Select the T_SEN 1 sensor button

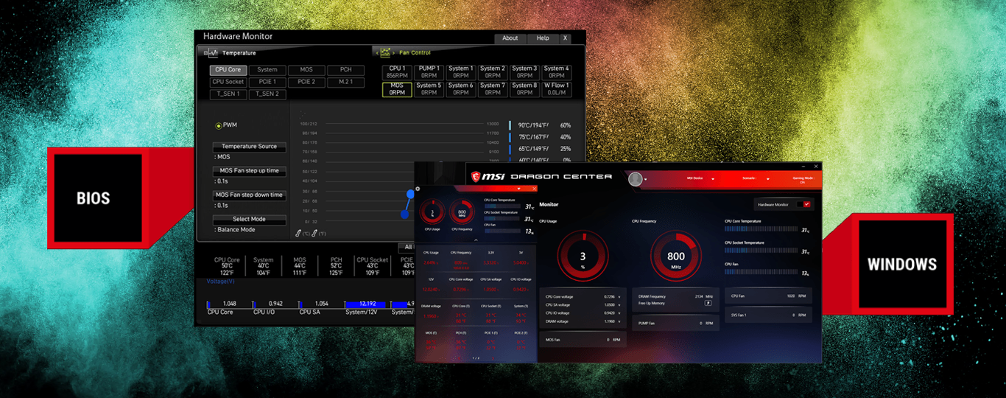[228, 94]
